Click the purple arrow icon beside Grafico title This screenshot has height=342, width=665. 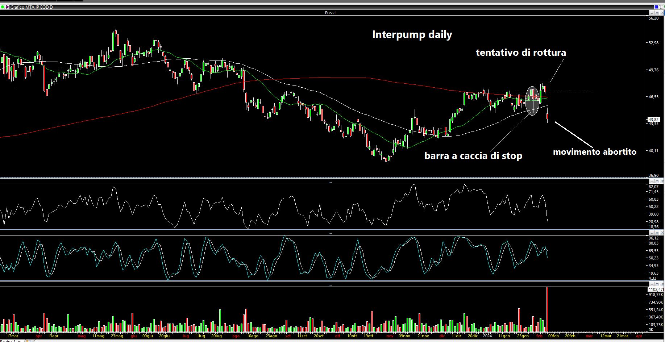[7, 7]
